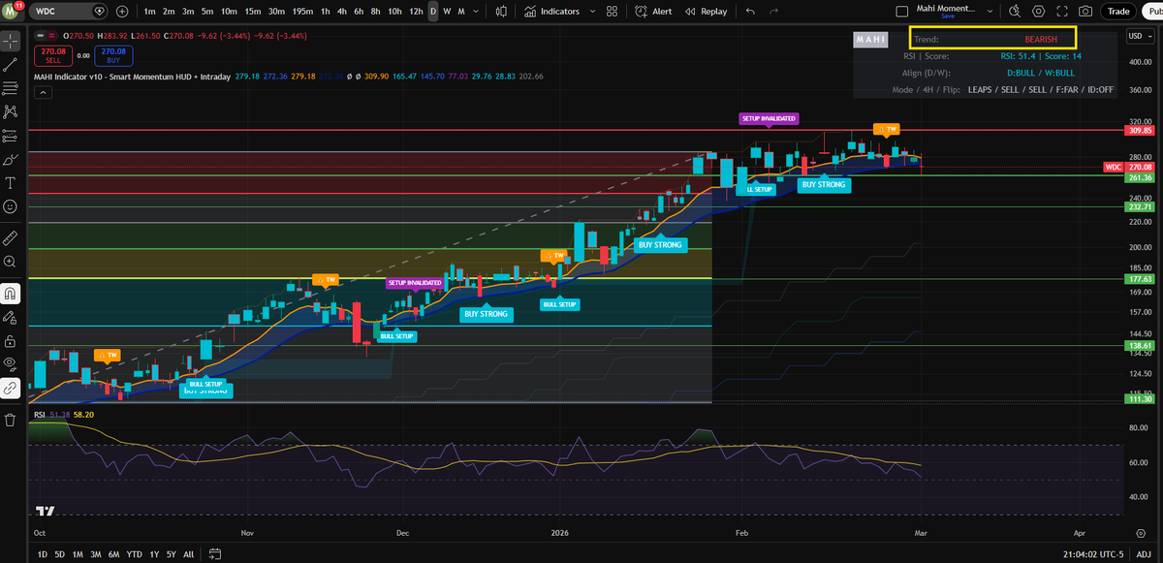Select the ruler measure tool
The height and width of the screenshot is (563, 1163).
coord(10,237)
